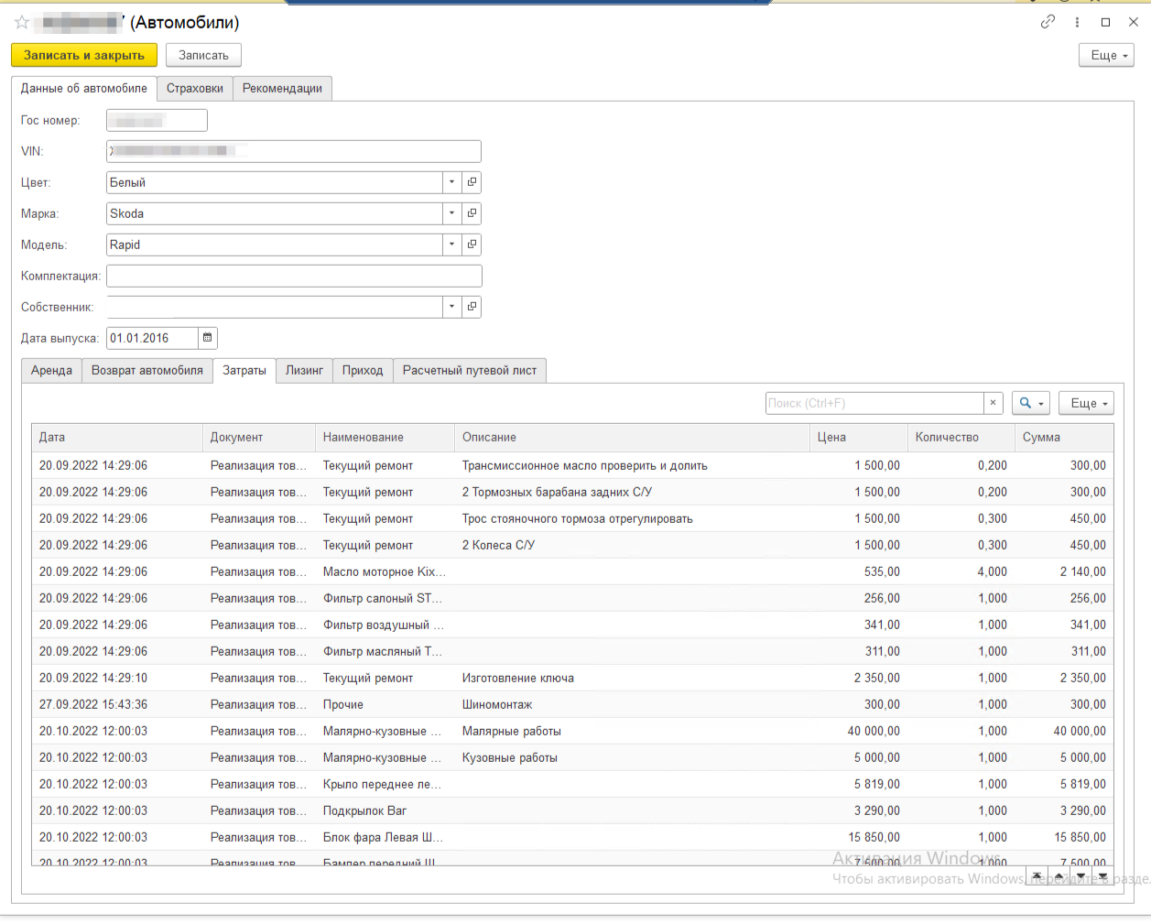Open the Цвет record with open-form icon
The width and height of the screenshot is (1151, 924).
point(472,182)
